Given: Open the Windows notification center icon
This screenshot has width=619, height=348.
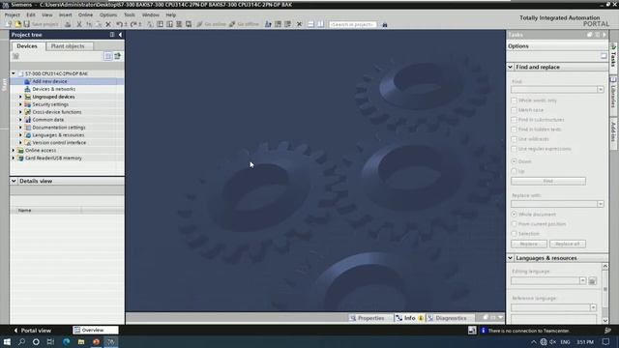Looking at the screenshot, I should [x=606, y=341].
